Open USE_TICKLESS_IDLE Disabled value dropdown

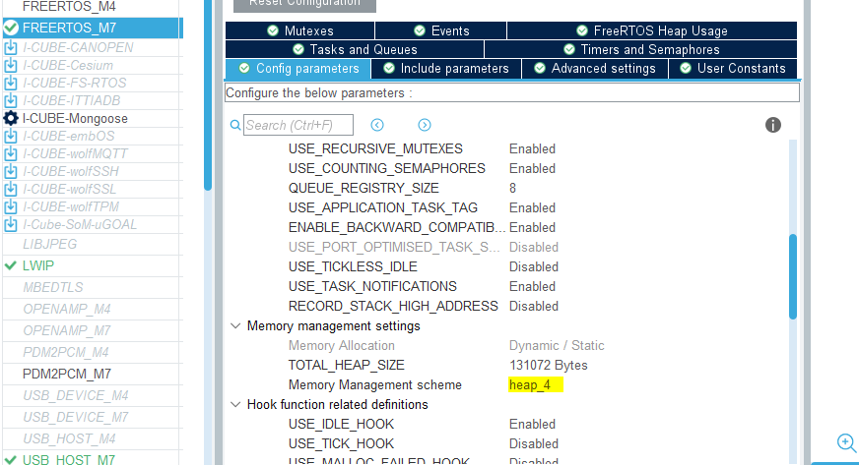pos(534,267)
